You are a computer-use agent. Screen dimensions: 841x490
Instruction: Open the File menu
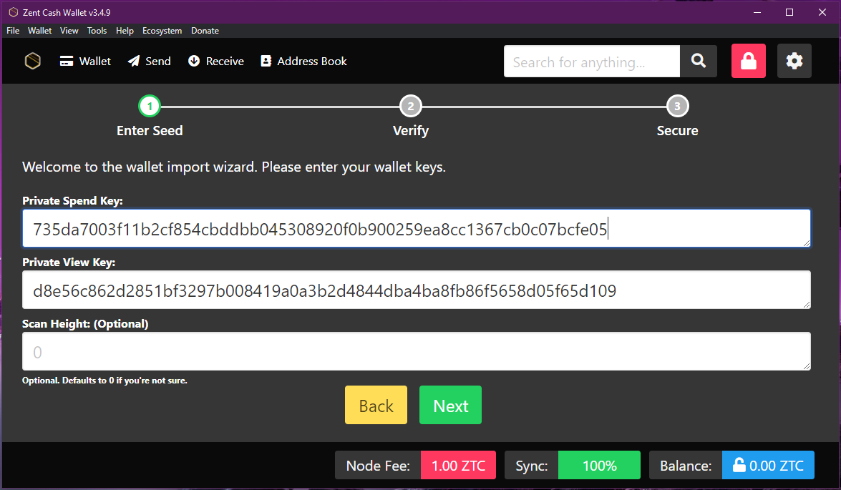point(13,31)
